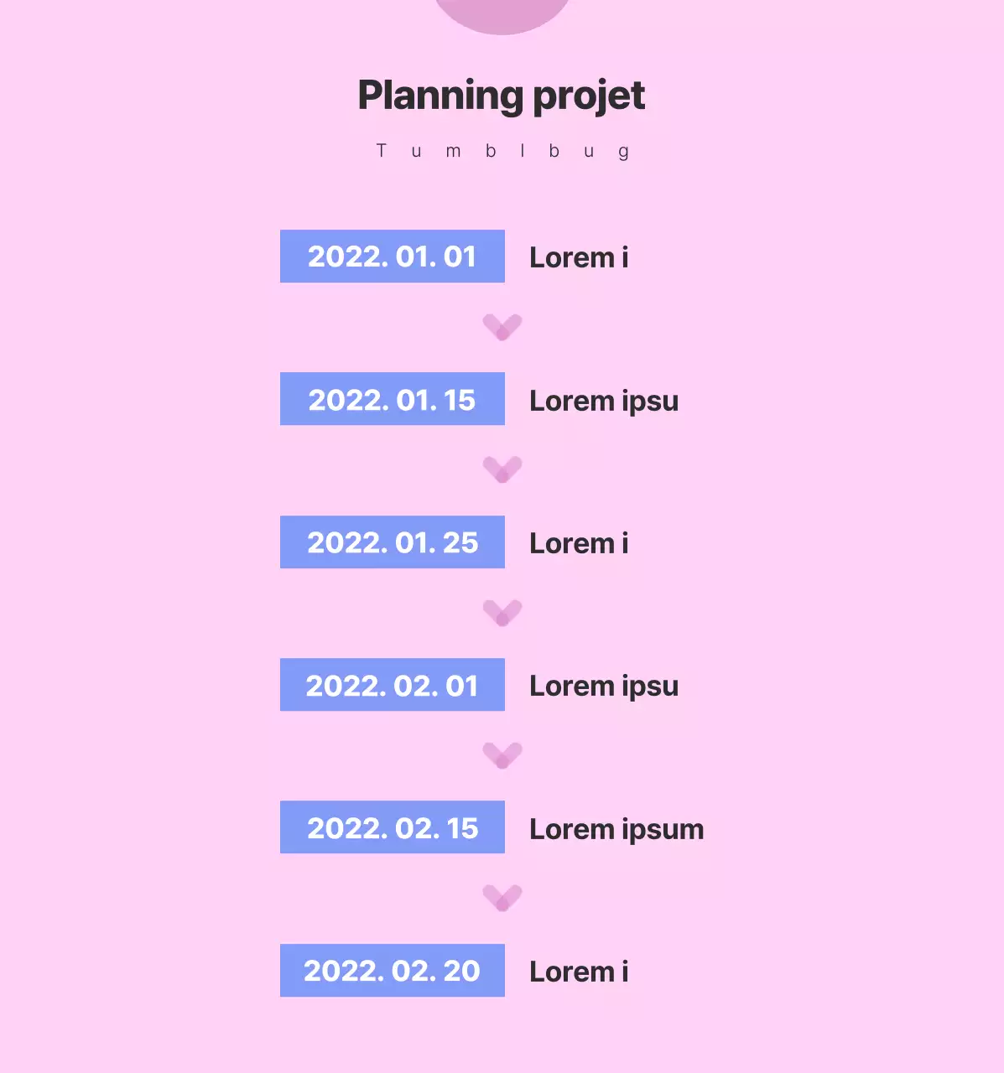Viewport: 1004px width, 1073px height.
Task: Click the Lorem text beside 2022. 01. 01
Action: coord(579,257)
